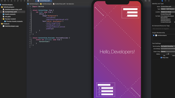This screenshot has height=98, width=175.
Task: Collapse the HelloDevelopers group folder
Action: [x=0, y=7]
